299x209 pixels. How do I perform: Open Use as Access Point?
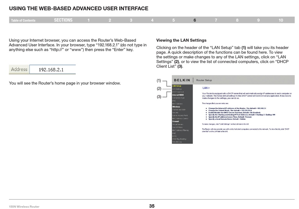pyautogui.click(x=180, y=115)
